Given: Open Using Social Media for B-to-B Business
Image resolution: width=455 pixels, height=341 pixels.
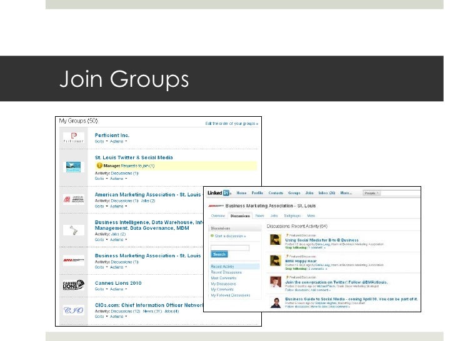Looking at the screenshot, I should pos(322,240).
